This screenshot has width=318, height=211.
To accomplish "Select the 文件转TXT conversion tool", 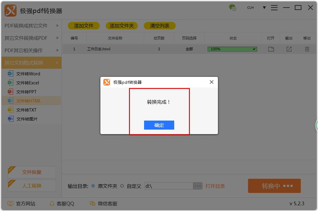I will click(27, 110).
